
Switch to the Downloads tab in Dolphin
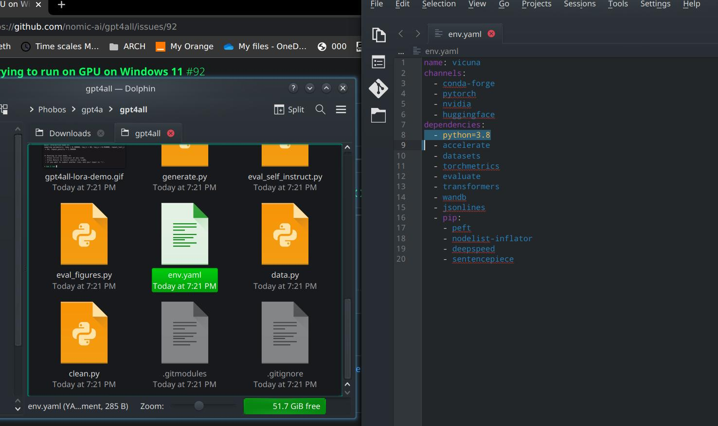pyautogui.click(x=70, y=132)
